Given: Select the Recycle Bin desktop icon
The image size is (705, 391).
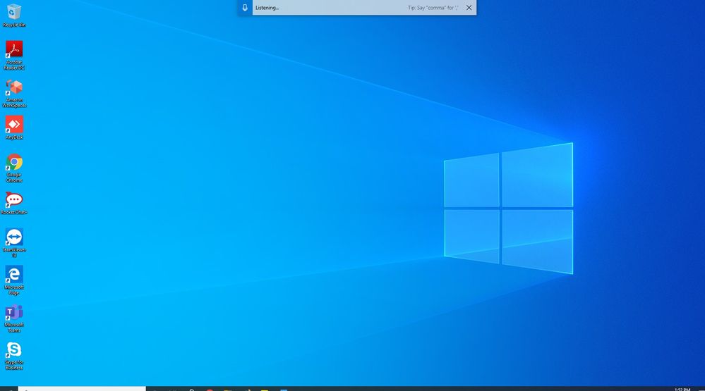Looking at the screenshot, I should (x=14, y=15).
